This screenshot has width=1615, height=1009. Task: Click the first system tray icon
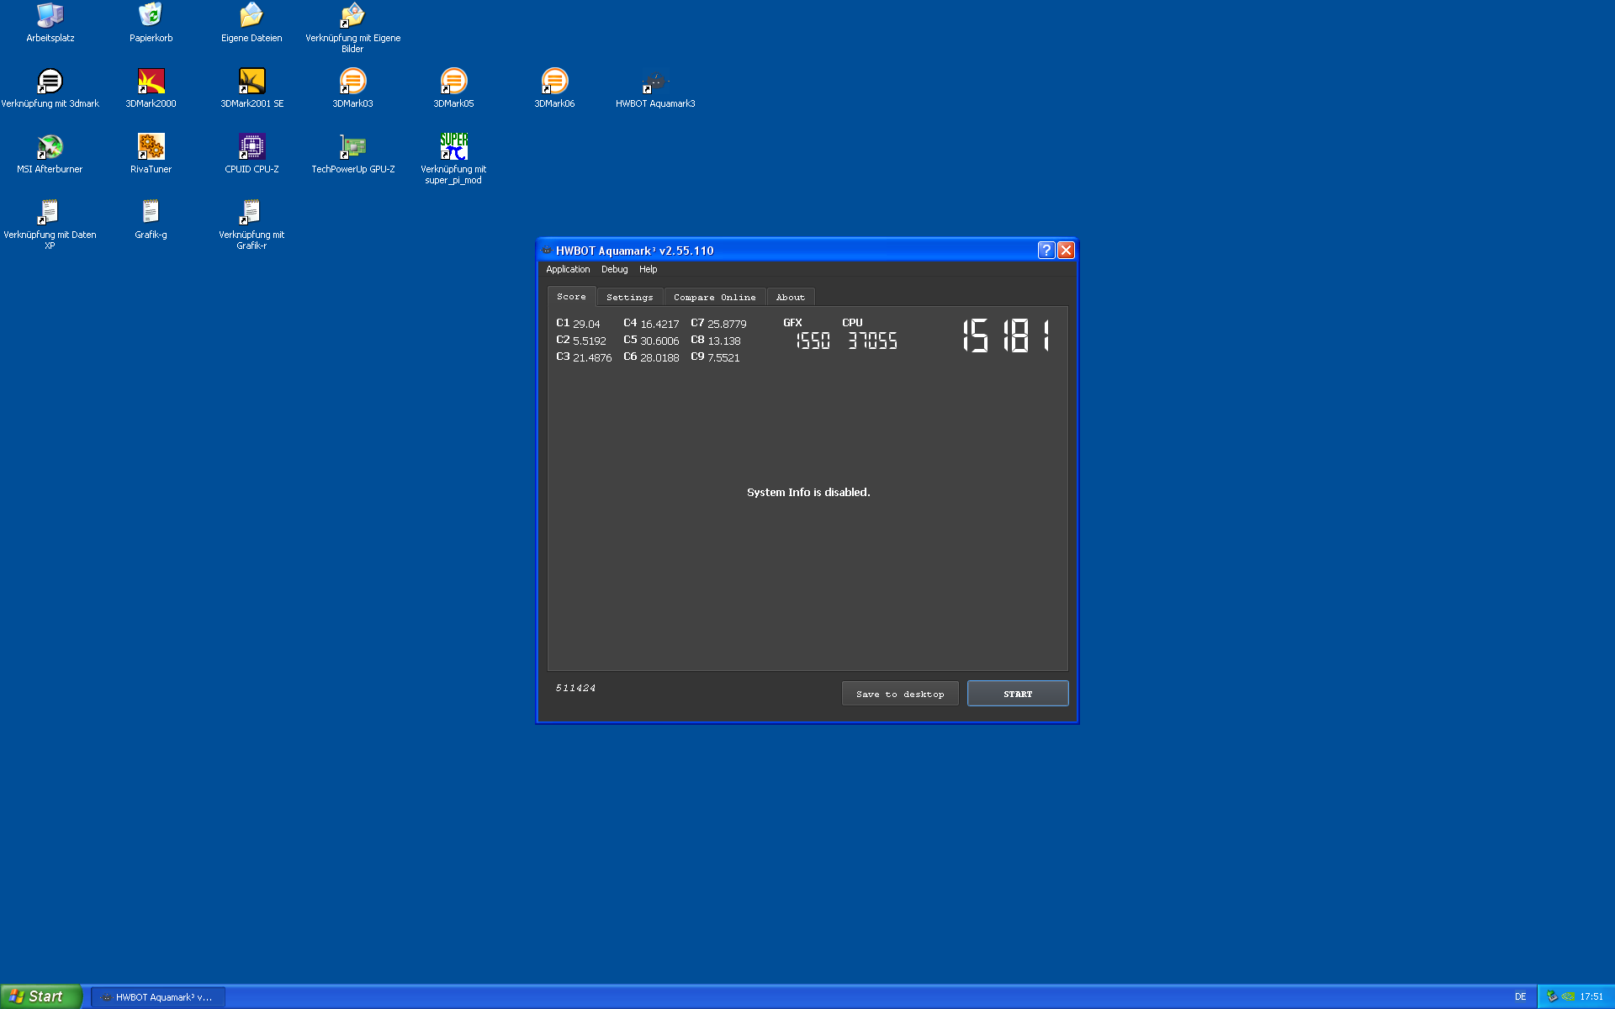pyautogui.click(x=1552, y=996)
